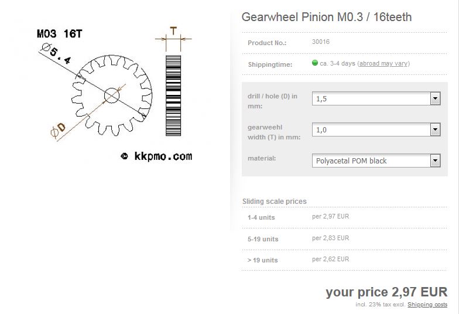Click the 5-19 units price row
Viewport: 459px width, 314px height.
point(344,239)
